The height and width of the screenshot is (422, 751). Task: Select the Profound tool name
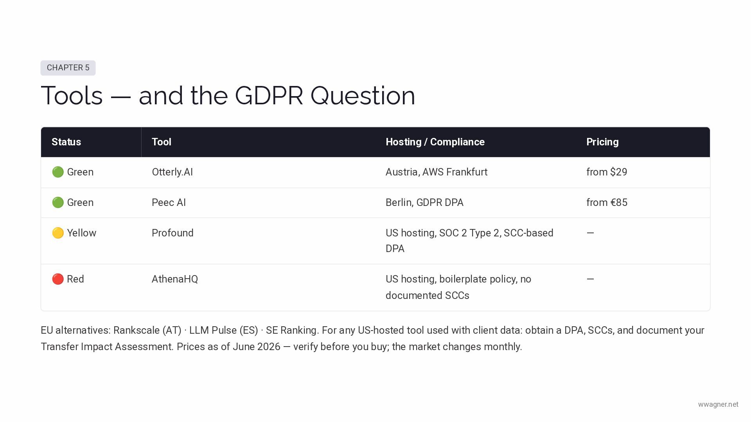pos(172,233)
